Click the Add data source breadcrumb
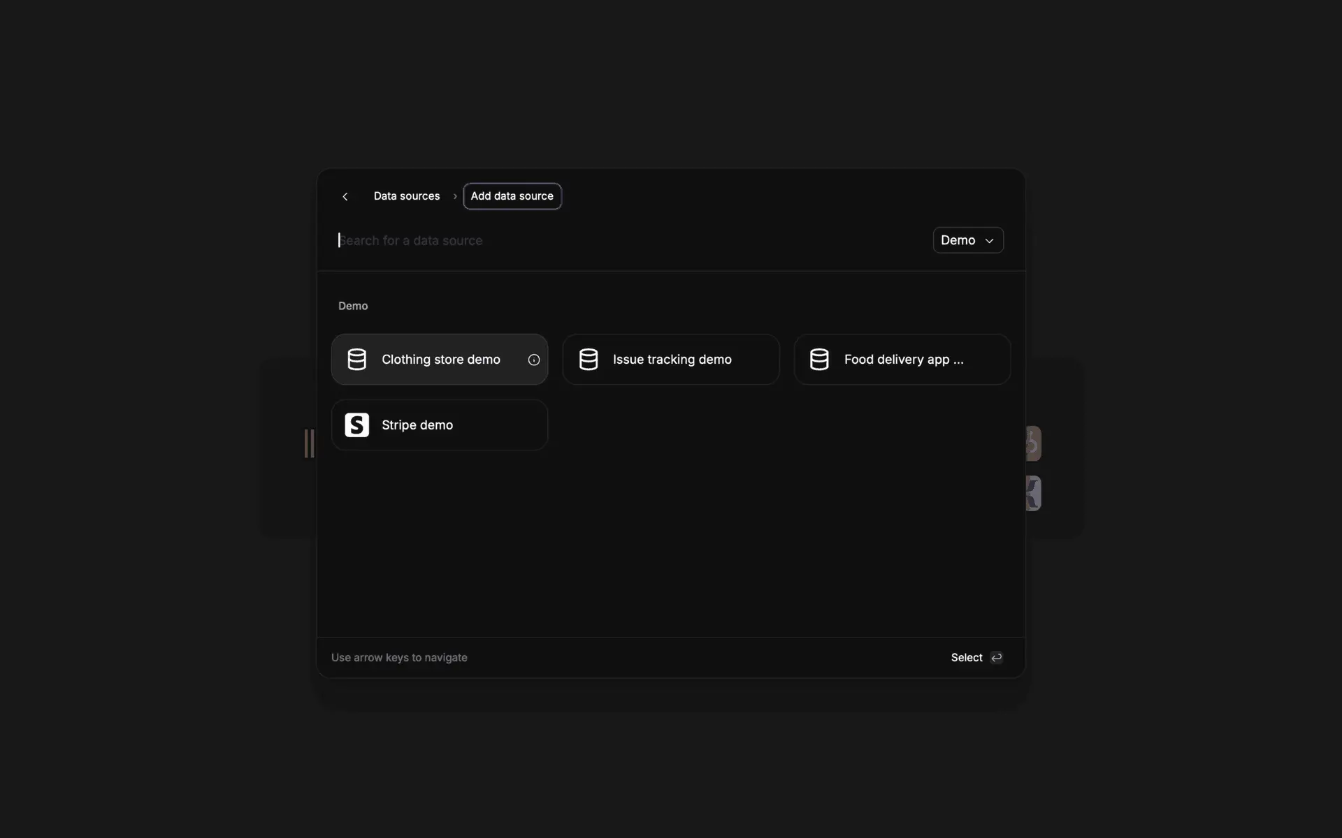The image size is (1342, 838). coord(512,196)
